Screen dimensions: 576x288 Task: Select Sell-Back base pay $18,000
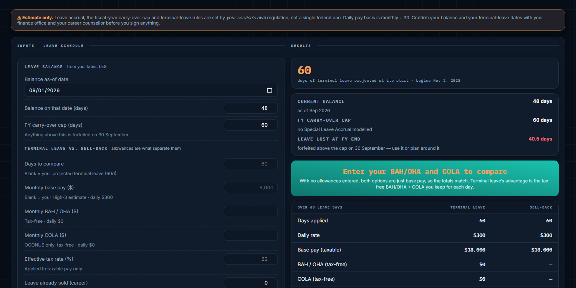[542, 250]
